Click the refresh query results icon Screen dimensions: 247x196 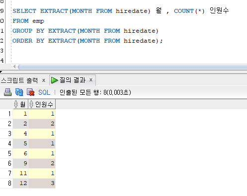coord(19,92)
